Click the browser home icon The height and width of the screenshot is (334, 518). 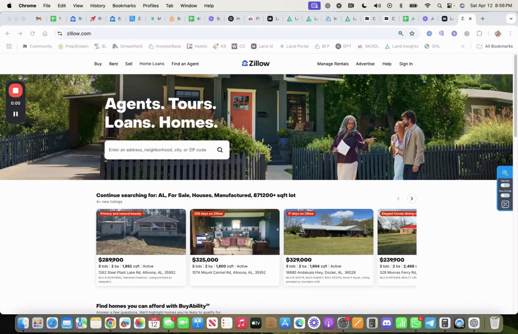pos(44,33)
